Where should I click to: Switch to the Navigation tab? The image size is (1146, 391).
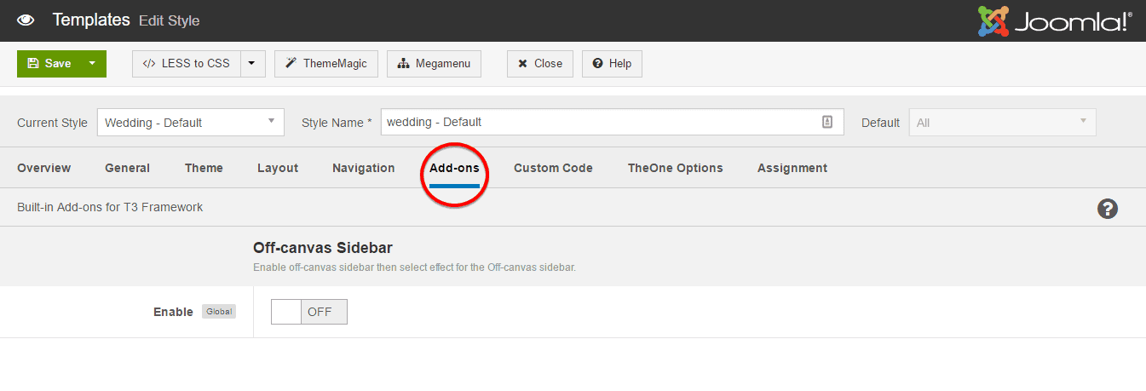(364, 168)
